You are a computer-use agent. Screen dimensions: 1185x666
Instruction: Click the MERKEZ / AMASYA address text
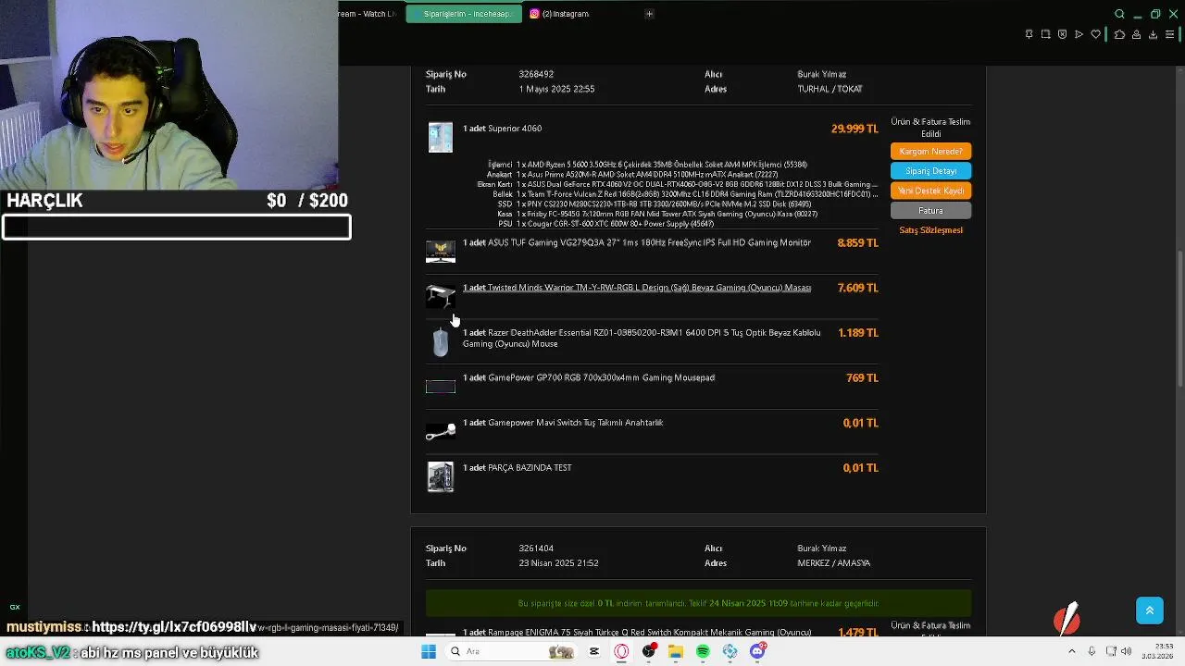833,563
